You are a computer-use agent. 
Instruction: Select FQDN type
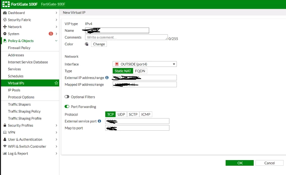point(140,71)
